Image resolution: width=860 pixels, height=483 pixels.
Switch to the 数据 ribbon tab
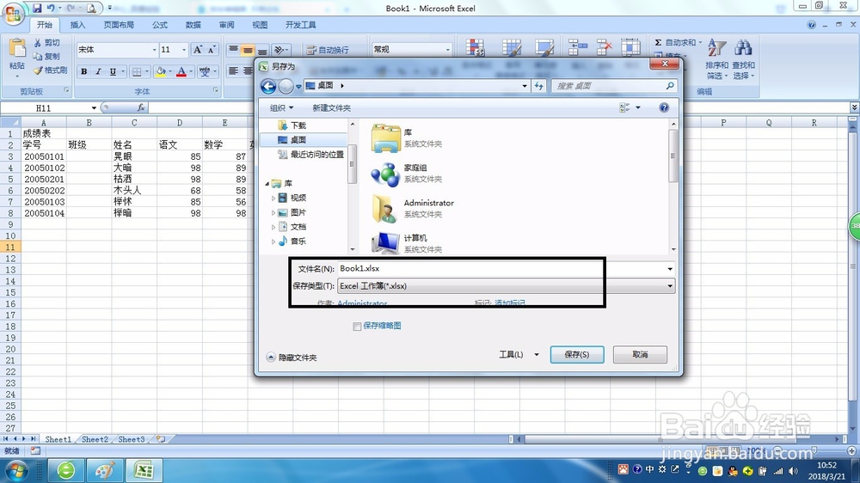pos(193,25)
